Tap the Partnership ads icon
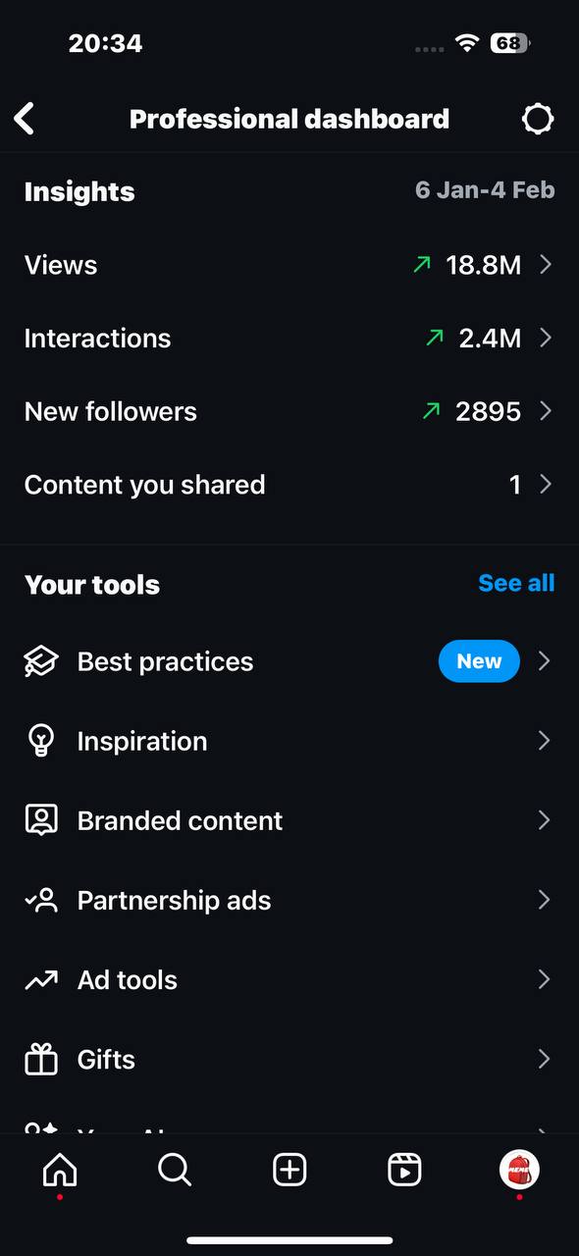Viewport: 579px width, 1256px height. (x=41, y=900)
